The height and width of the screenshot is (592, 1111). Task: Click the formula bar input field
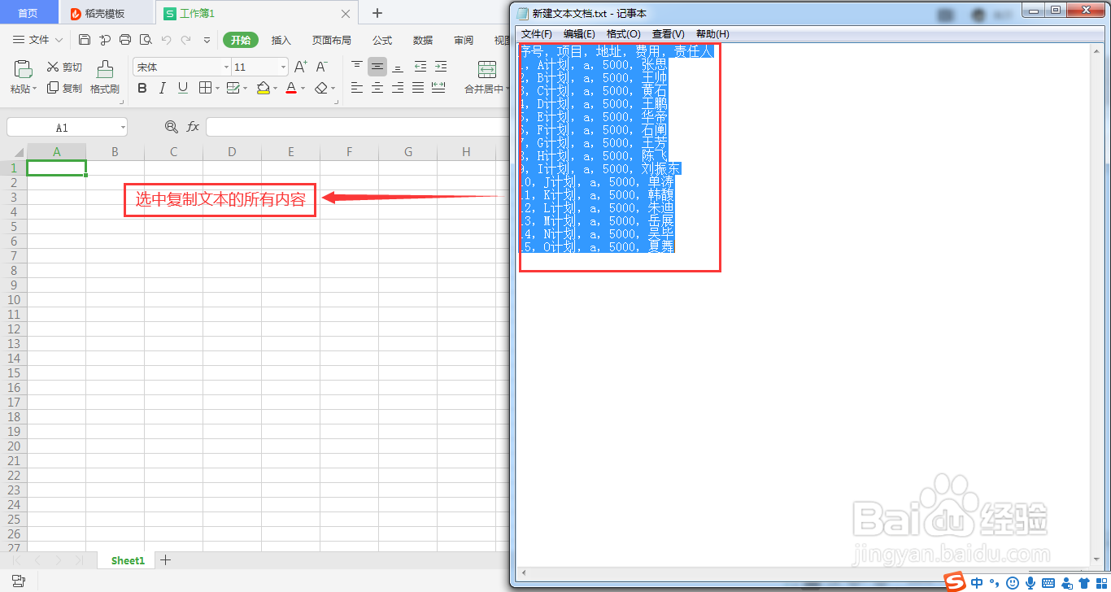357,127
